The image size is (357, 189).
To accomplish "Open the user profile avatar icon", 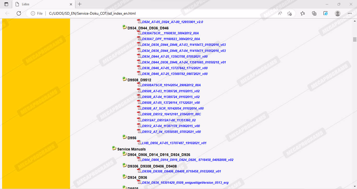I will (x=338, y=13).
